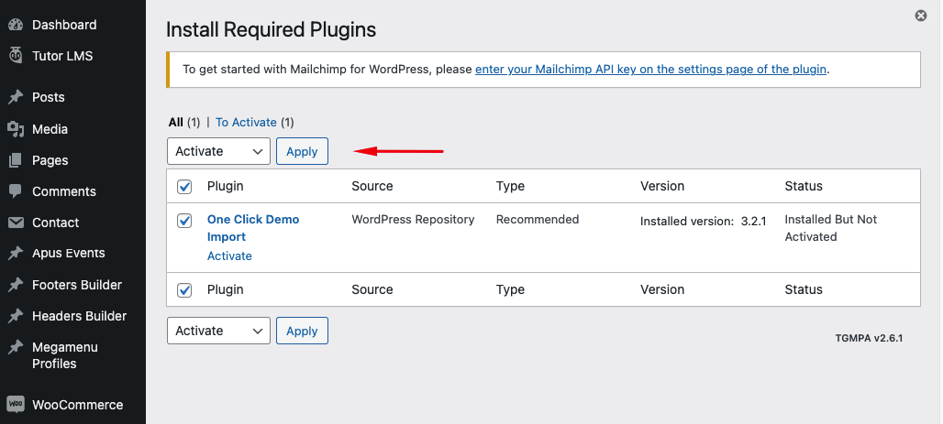Click the Dashboard gauge icon in sidebar
The image size is (943, 424).
click(x=16, y=25)
